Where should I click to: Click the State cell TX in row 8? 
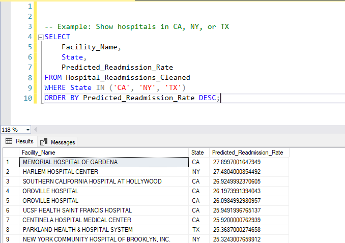pyautogui.click(x=198, y=230)
